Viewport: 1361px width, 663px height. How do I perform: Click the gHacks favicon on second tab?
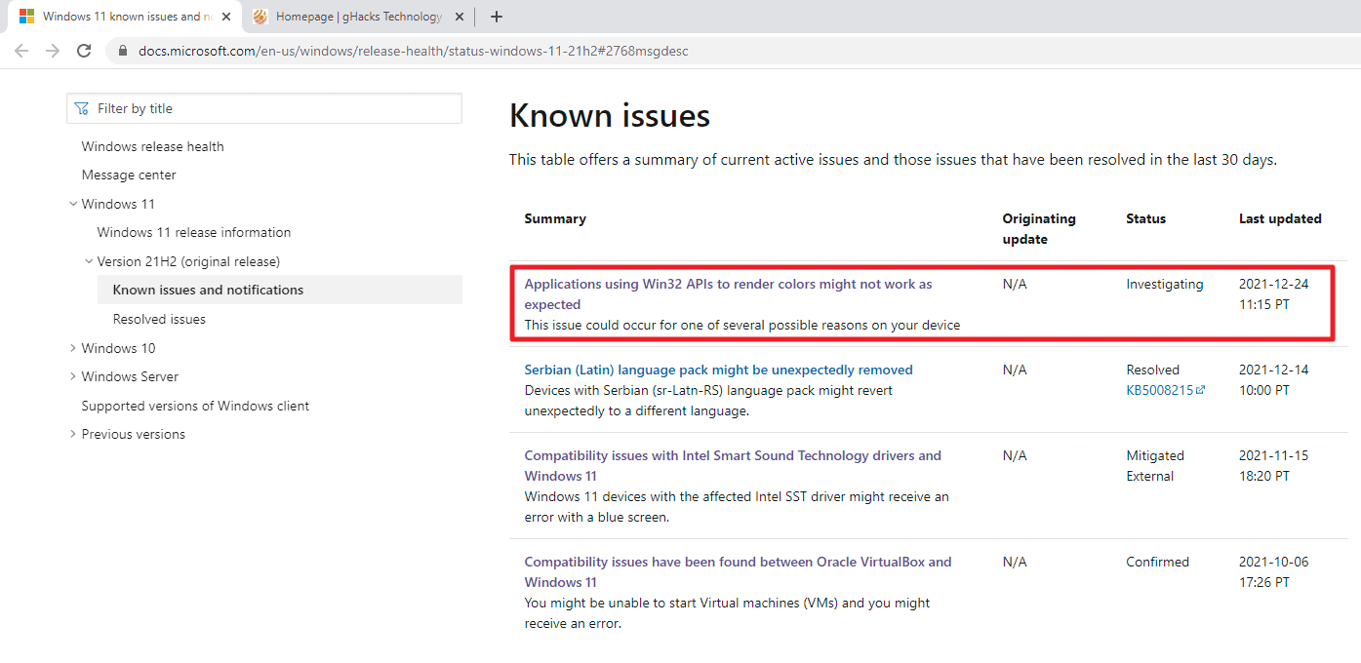click(260, 17)
